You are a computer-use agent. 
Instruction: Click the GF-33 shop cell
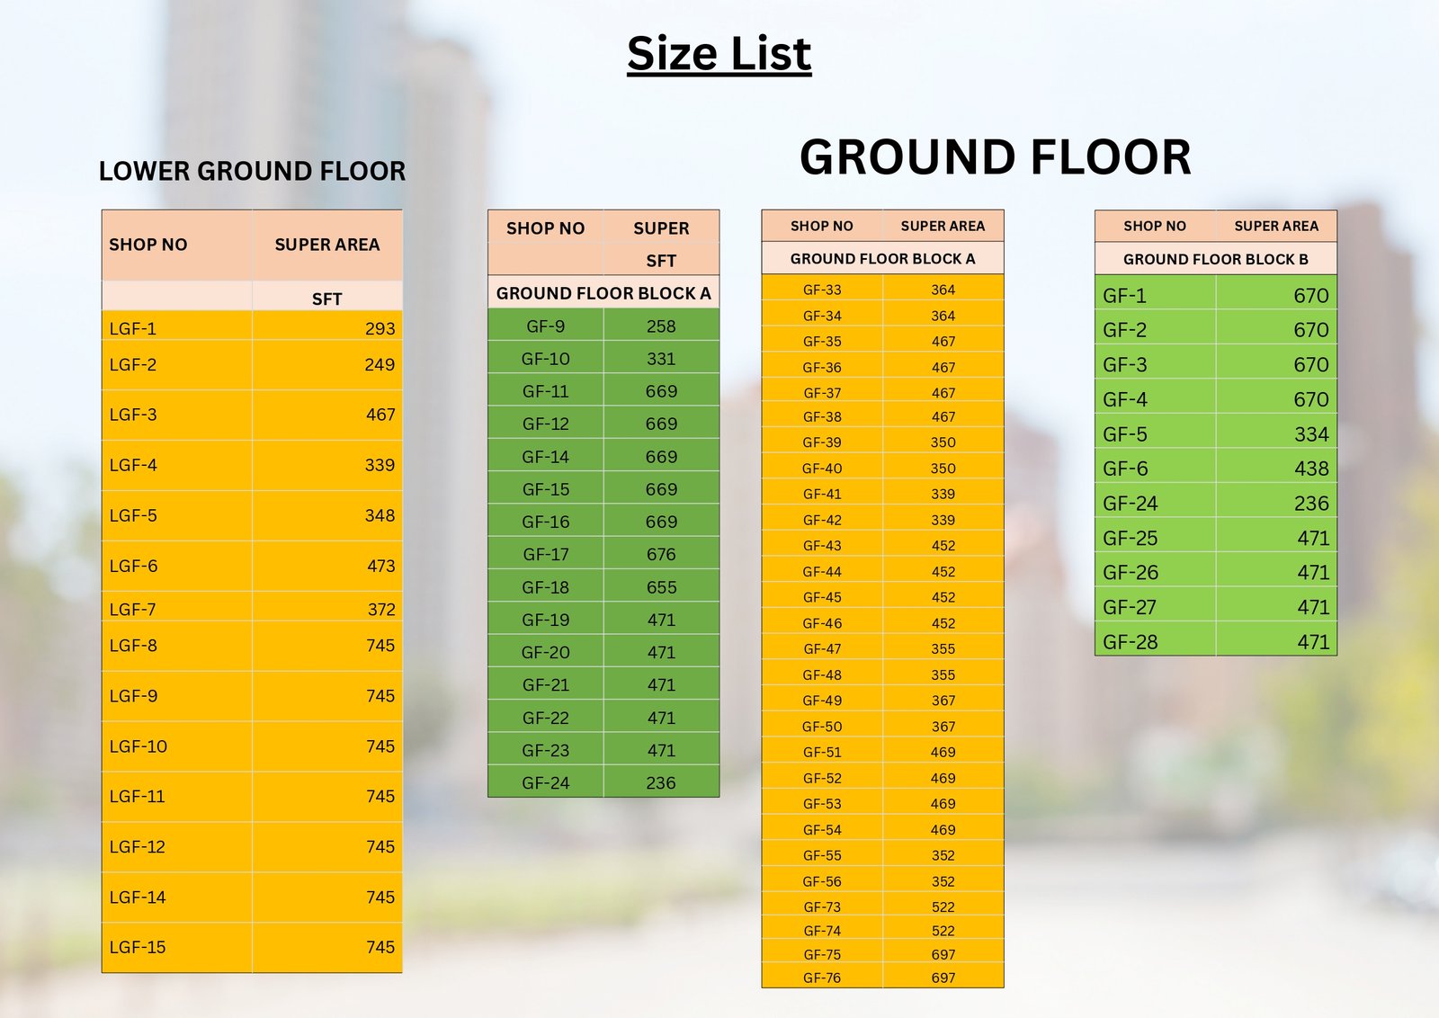[x=822, y=290]
